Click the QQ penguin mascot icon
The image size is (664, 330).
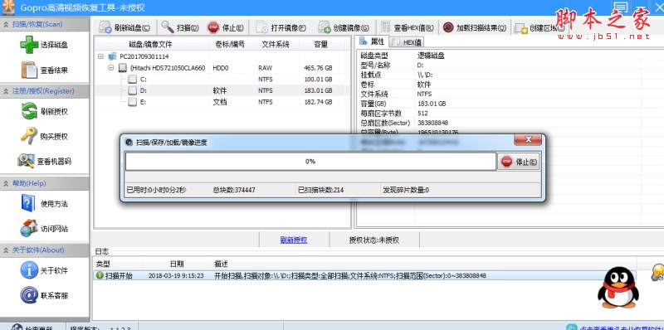pyautogui.click(x=618, y=288)
